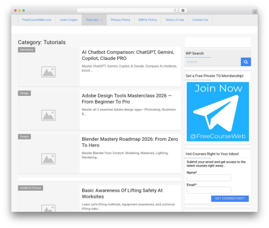Open Contact Us menu item
This screenshot has width=269, height=228.
tap(200, 20)
